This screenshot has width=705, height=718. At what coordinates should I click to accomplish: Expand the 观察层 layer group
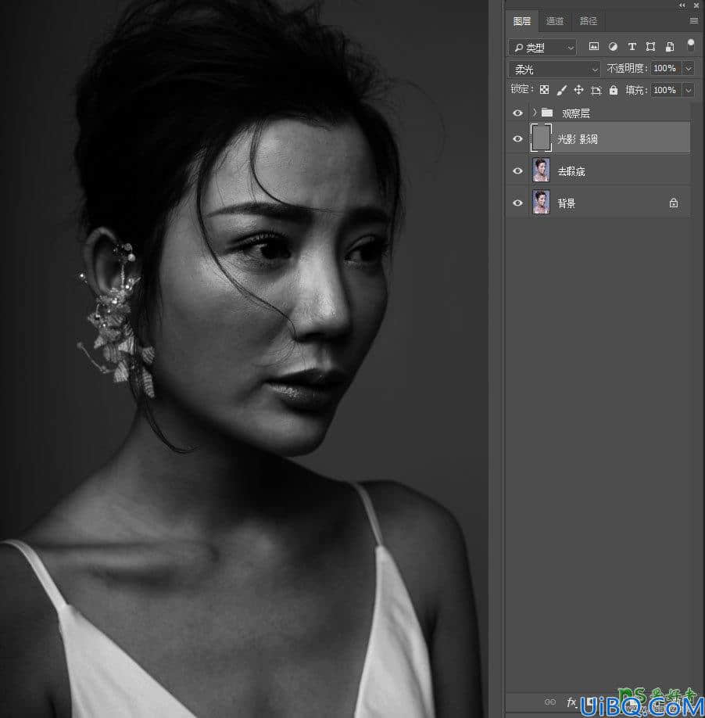[535, 112]
